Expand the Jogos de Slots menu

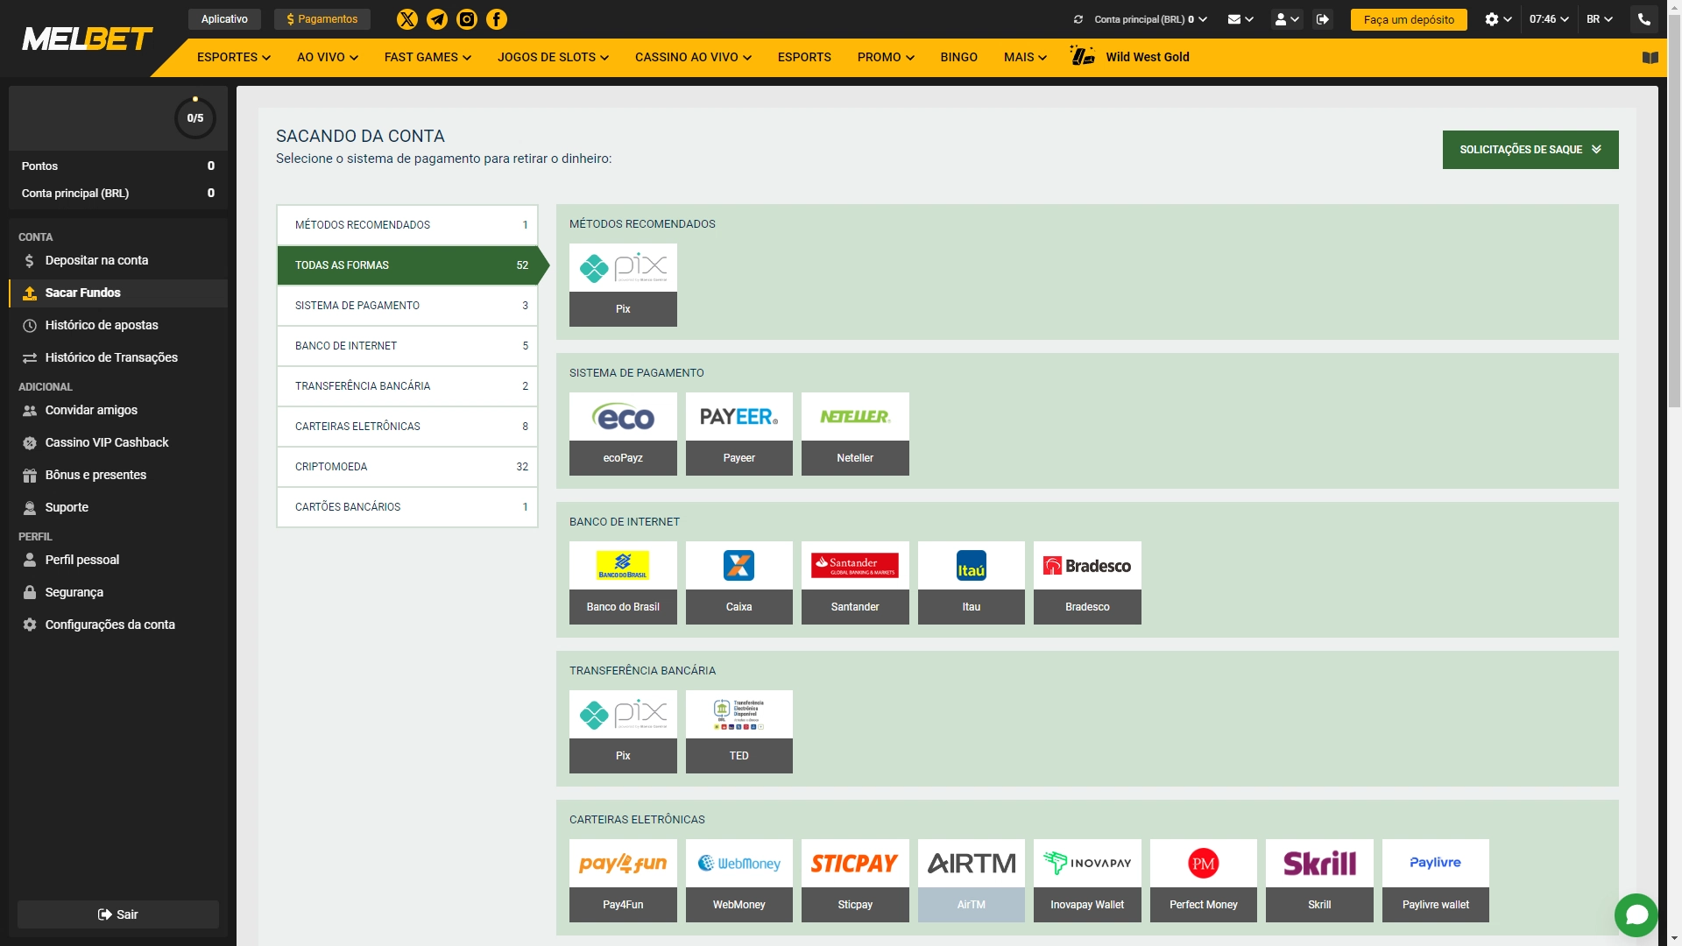click(x=553, y=57)
